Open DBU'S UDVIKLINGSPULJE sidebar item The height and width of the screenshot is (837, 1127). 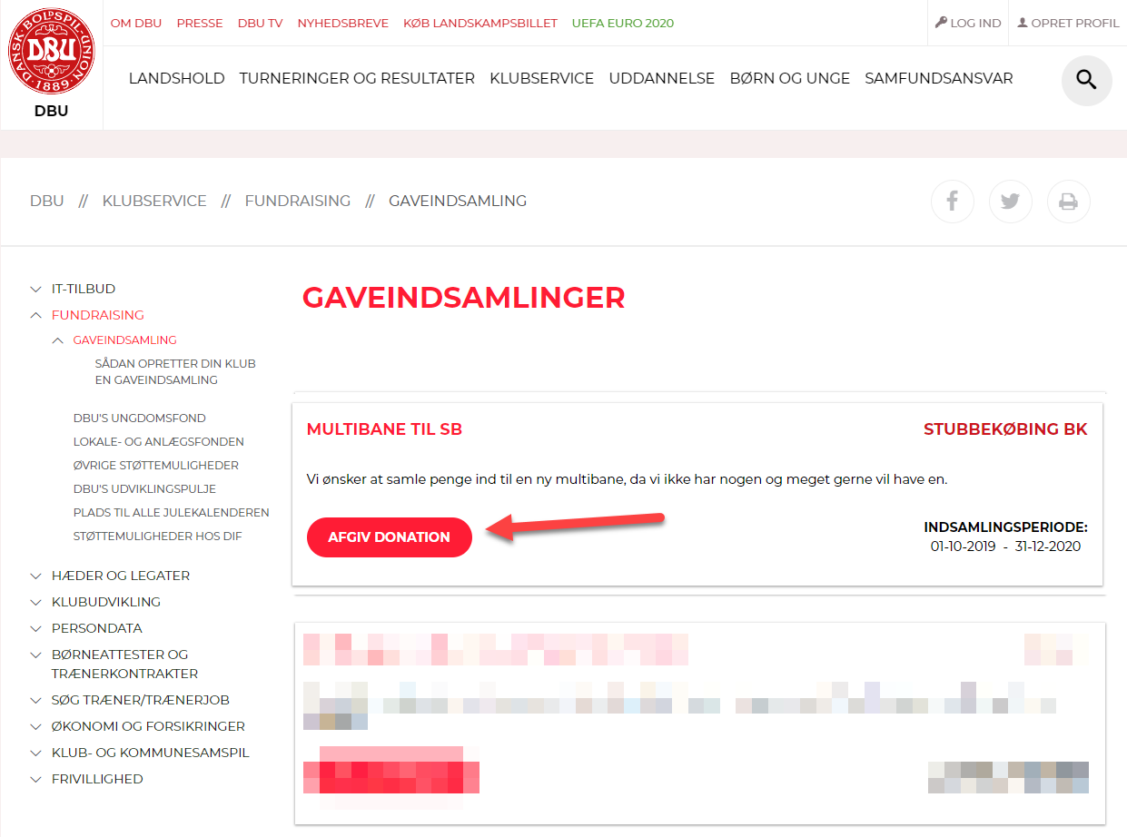144,489
